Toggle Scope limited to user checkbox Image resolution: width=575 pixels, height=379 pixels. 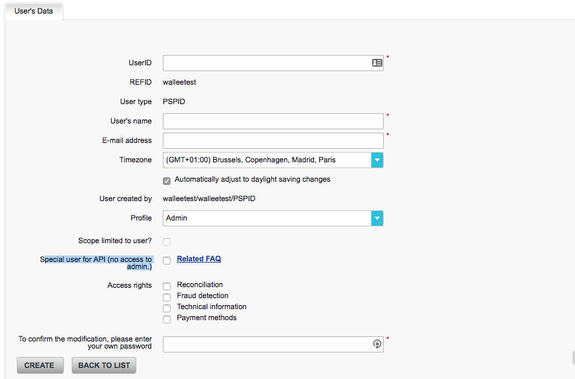click(x=167, y=242)
